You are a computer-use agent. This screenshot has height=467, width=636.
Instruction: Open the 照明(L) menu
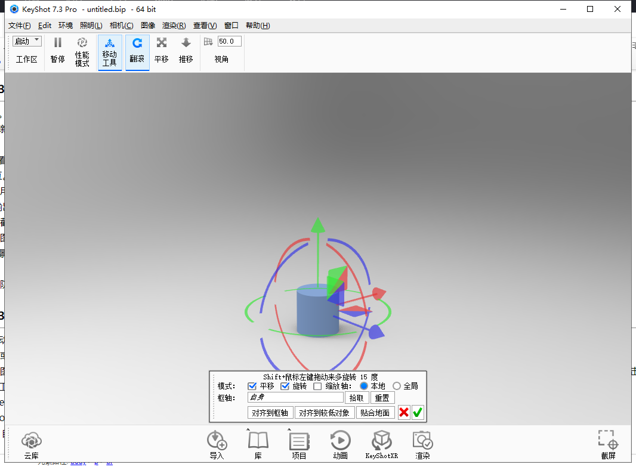(91, 26)
